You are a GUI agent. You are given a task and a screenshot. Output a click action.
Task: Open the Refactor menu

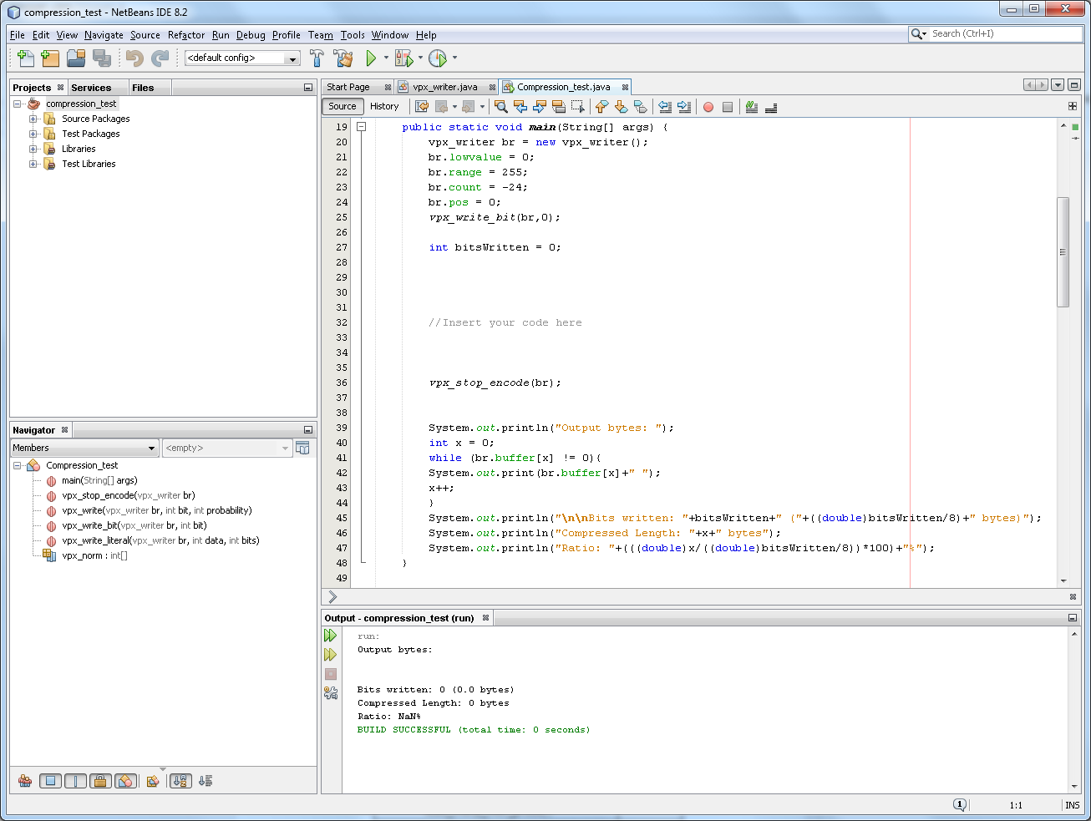tap(185, 35)
